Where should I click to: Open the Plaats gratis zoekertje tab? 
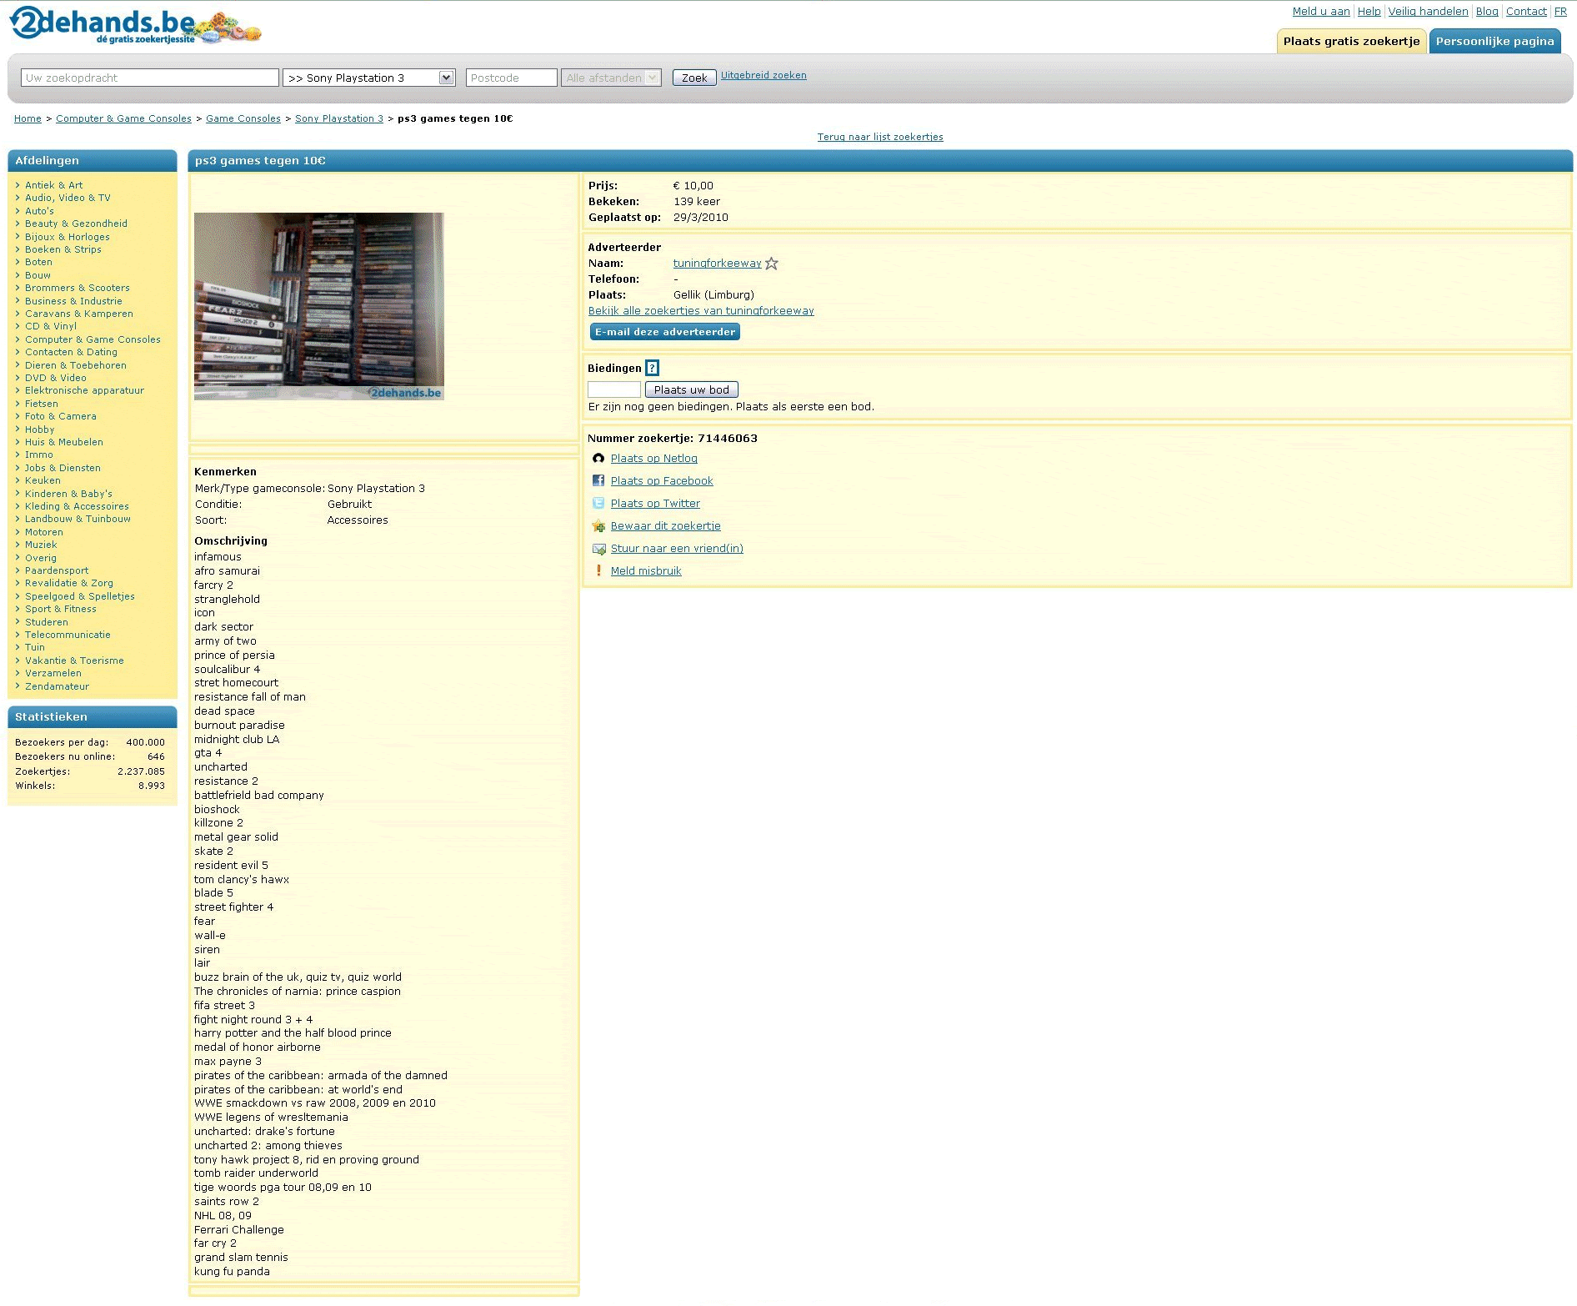1351,42
